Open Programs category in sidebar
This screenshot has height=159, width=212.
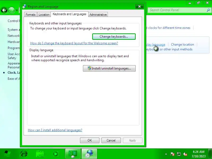(14, 48)
